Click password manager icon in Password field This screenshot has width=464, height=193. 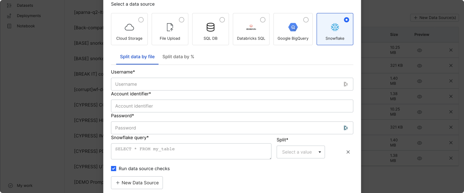(x=345, y=128)
